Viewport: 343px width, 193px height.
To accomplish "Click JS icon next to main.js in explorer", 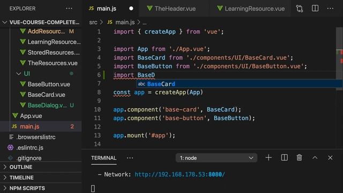I will point(14,127).
